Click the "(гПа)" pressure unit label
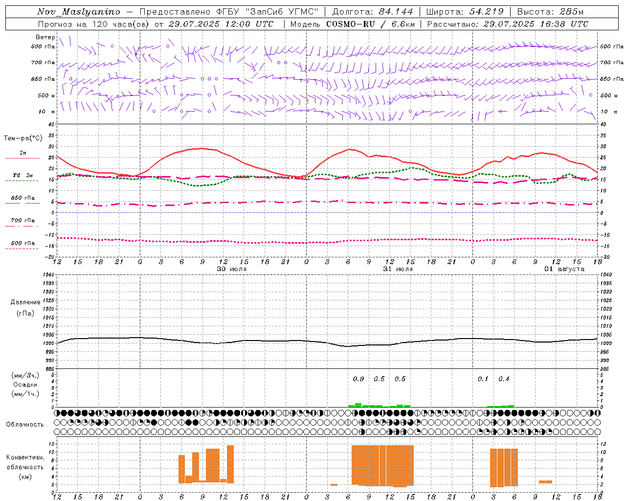The width and height of the screenshot is (626, 501). pos(25,313)
